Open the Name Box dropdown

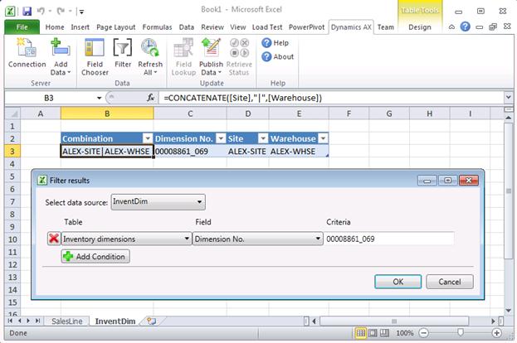pyautogui.click(x=99, y=98)
